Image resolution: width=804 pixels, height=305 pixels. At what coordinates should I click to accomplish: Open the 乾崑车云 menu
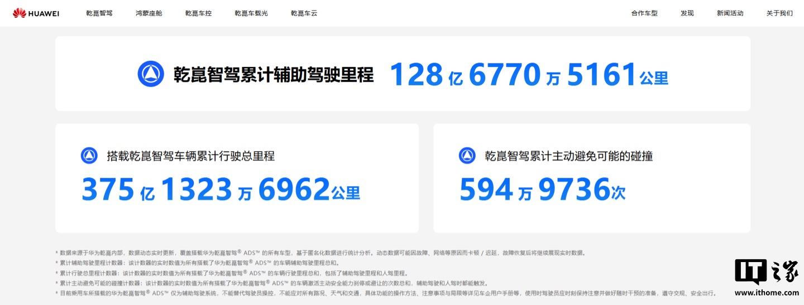click(x=304, y=13)
